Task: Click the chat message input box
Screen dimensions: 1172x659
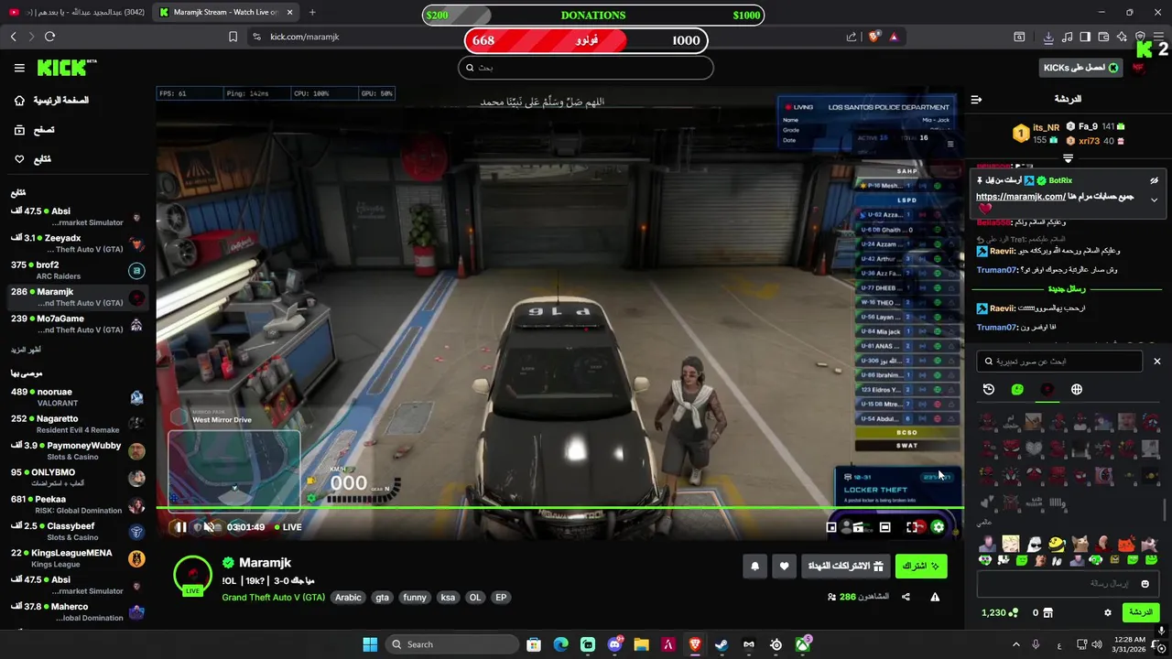Action: (x=1067, y=584)
